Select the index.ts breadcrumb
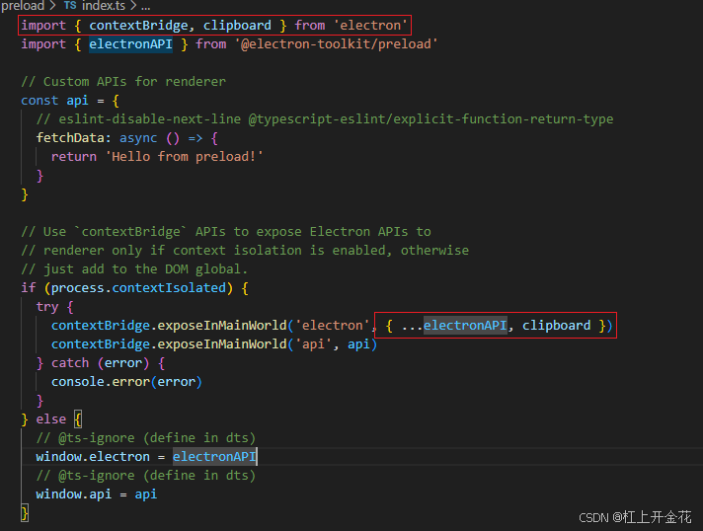This screenshot has height=531, width=703. (x=104, y=5)
